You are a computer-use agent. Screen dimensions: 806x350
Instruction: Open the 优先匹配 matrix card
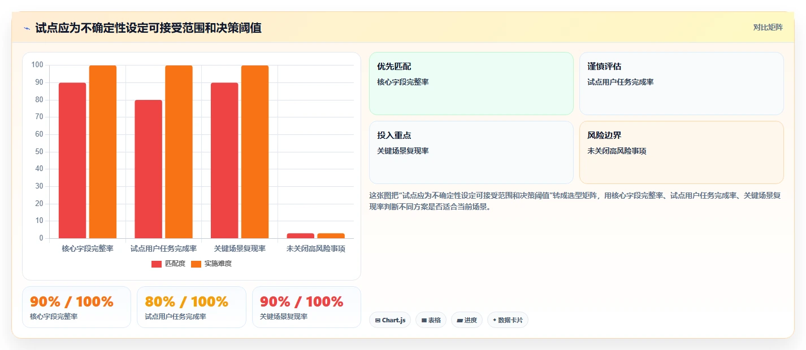click(x=471, y=84)
